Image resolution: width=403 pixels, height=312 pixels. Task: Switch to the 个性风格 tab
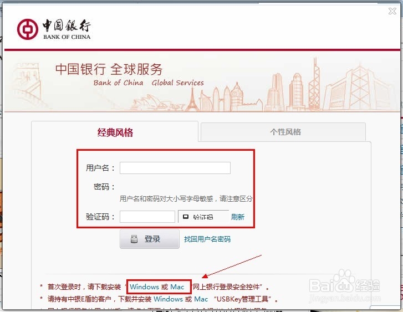point(283,132)
